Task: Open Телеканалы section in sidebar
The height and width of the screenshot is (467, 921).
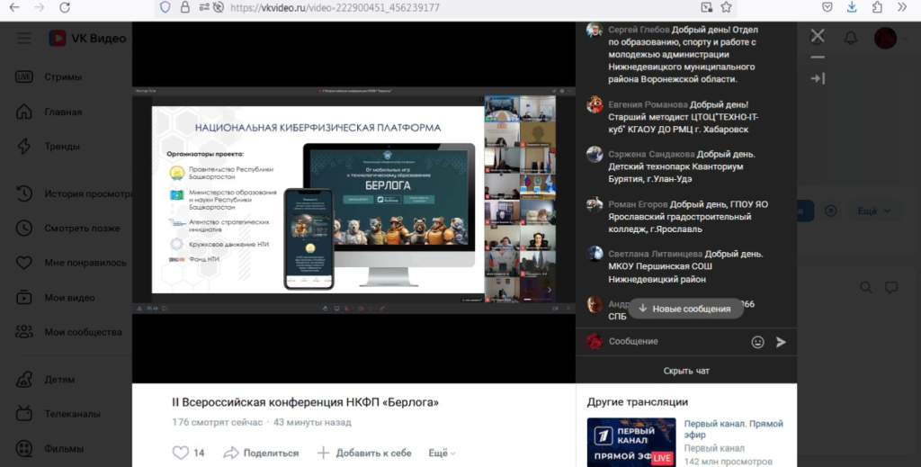Action: pyautogui.click(x=72, y=414)
